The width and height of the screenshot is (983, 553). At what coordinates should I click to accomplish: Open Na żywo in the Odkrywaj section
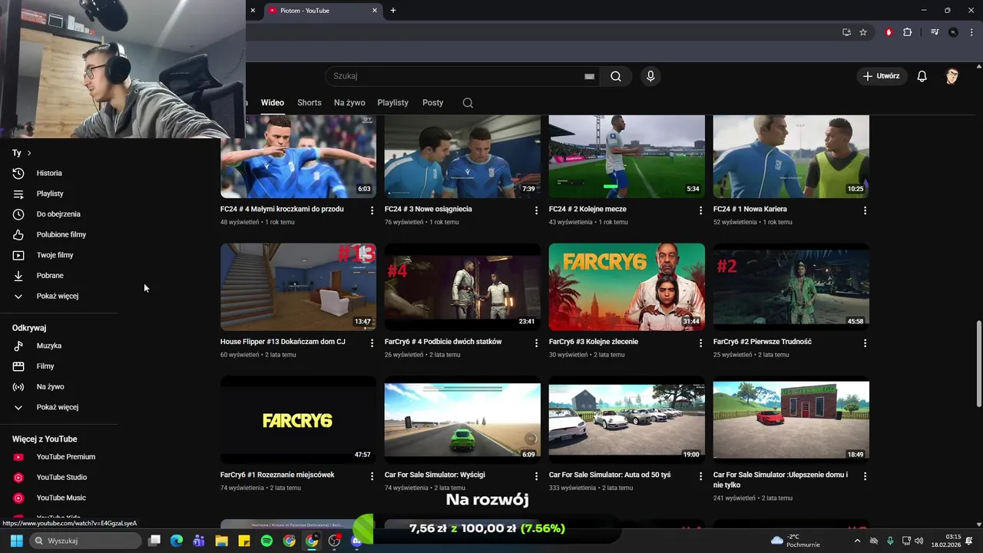(x=50, y=386)
